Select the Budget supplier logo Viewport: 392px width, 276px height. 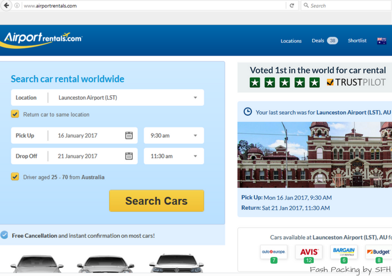(378, 252)
